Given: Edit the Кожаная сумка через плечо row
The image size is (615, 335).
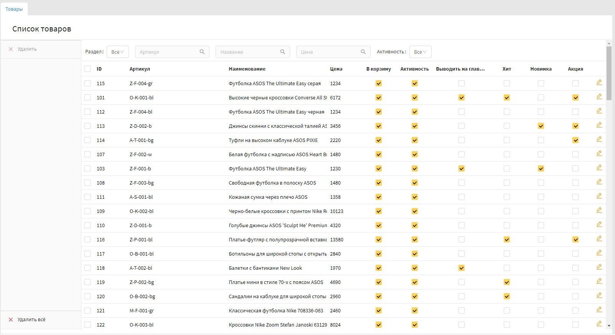Looking at the screenshot, I should 599,196.
